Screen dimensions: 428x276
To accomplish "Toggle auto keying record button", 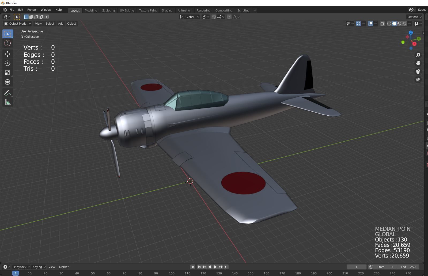I will (192, 267).
